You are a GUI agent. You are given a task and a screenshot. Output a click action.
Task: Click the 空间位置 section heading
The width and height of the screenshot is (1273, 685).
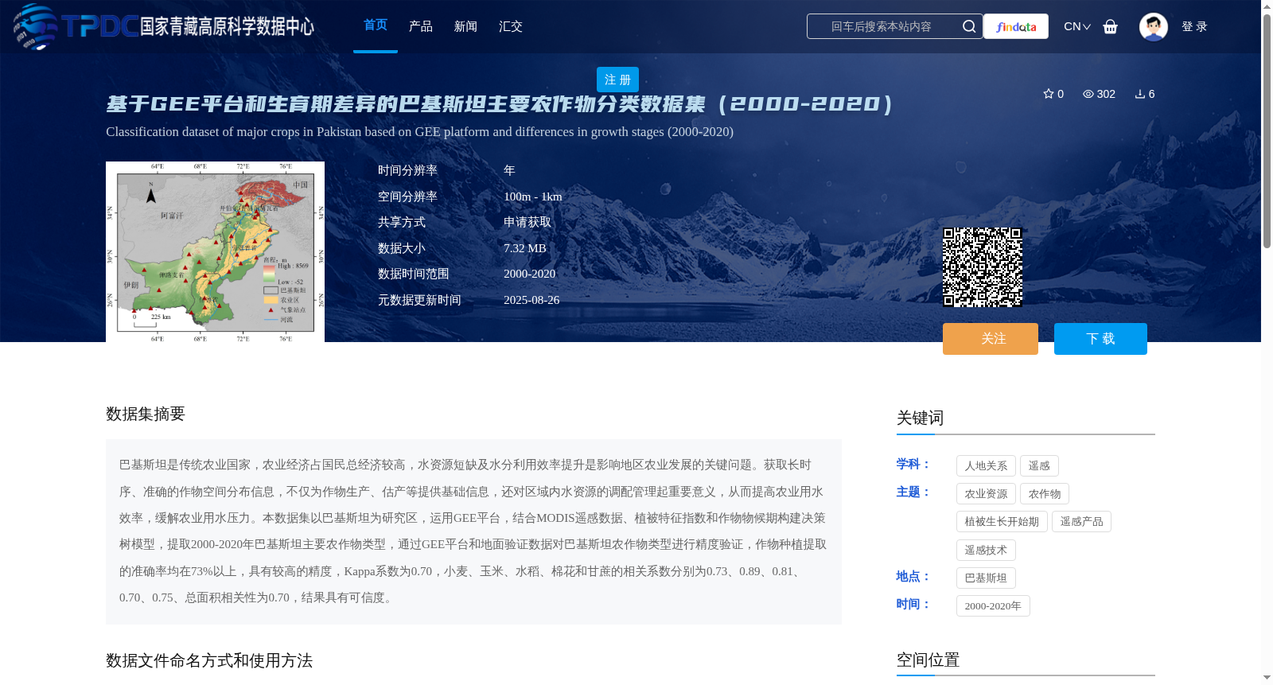pos(928,660)
